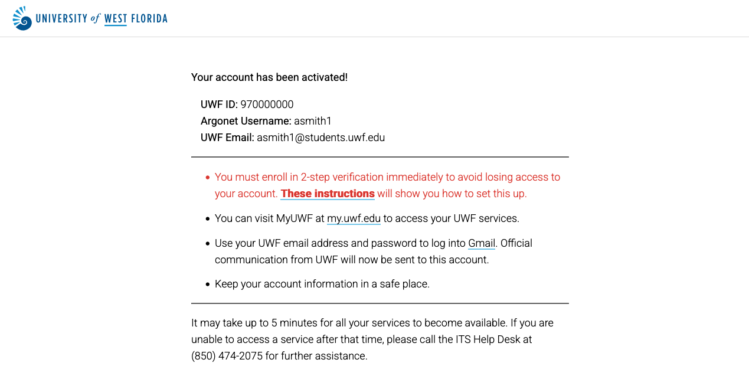Click the UWF nautilus shell logo icon
The height and width of the screenshot is (379, 749).
pos(22,18)
